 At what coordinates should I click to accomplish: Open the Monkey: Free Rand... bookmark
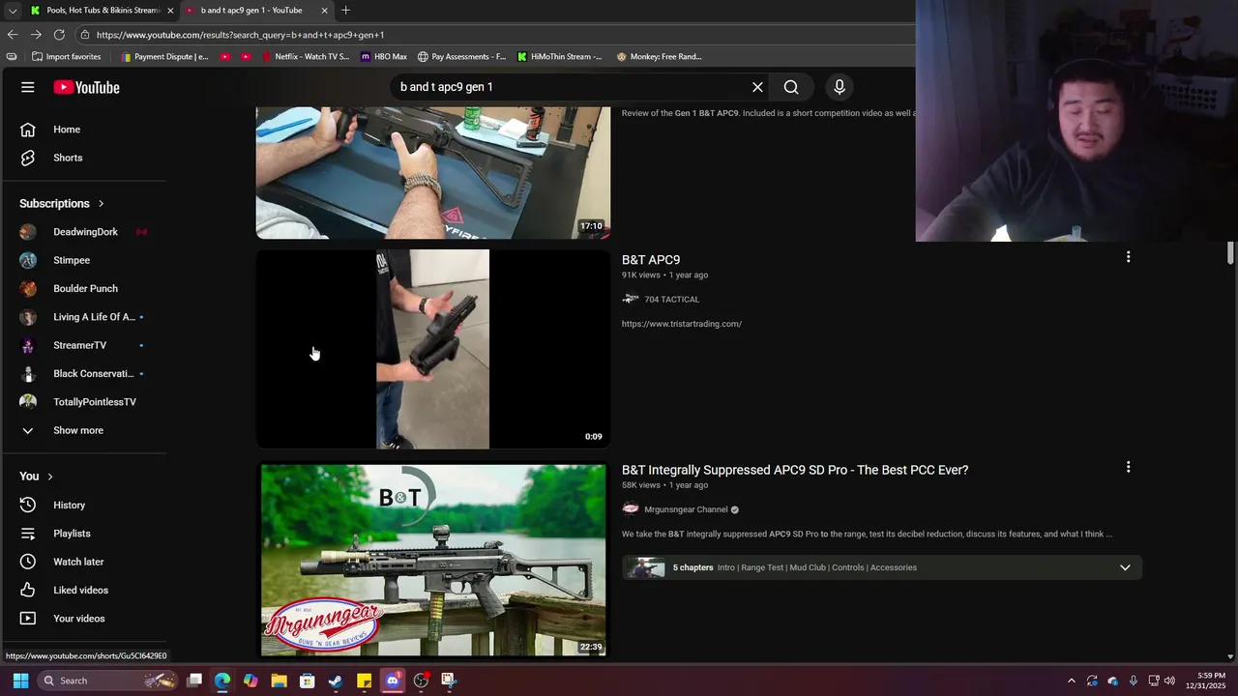pos(660,56)
